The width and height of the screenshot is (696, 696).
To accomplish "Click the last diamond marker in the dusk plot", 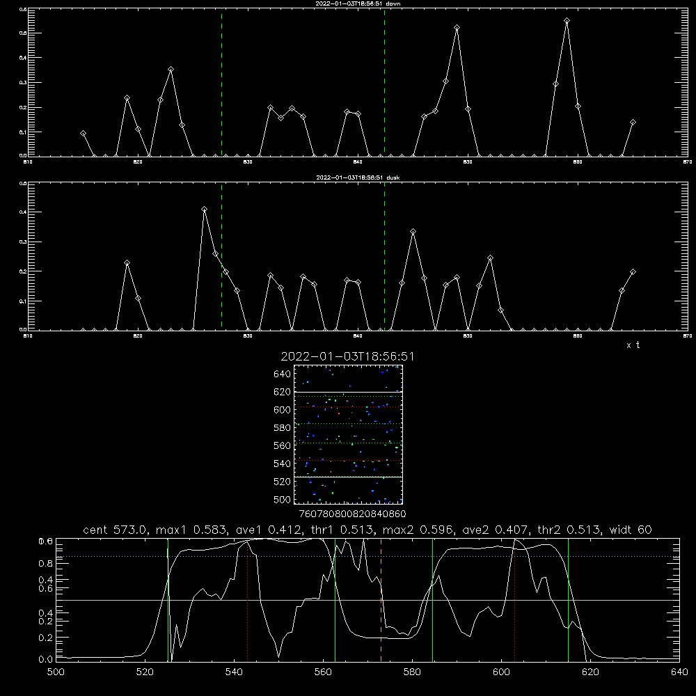I will [633, 271].
